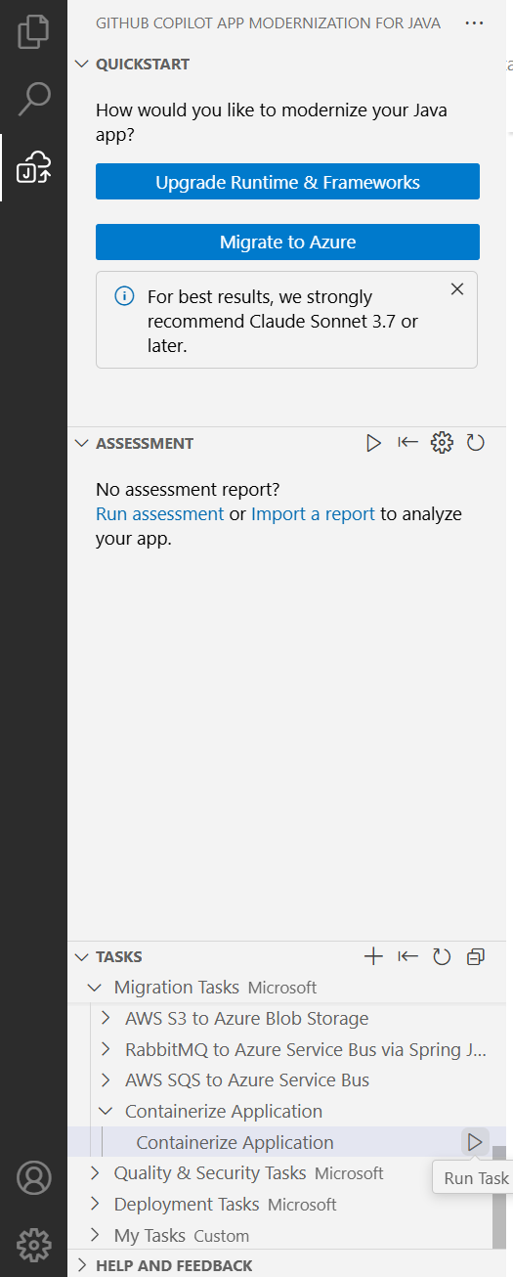Expand RabbitMQ to Azure Service Bus task

pos(106,1049)
